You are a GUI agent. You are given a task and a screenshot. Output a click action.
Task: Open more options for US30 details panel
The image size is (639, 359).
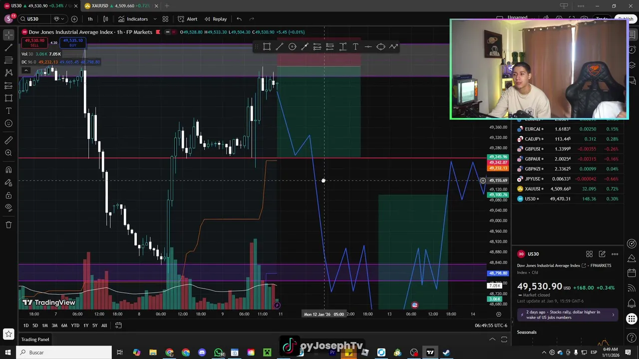point(615,254)
